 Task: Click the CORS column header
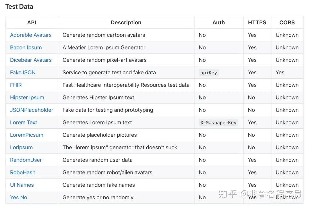287,22
